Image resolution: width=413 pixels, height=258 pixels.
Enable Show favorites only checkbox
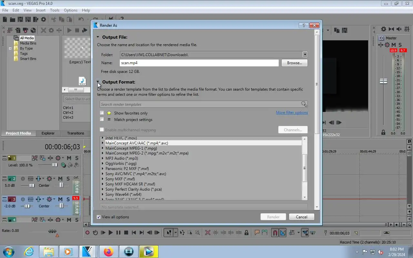click(x=102, y=113)
